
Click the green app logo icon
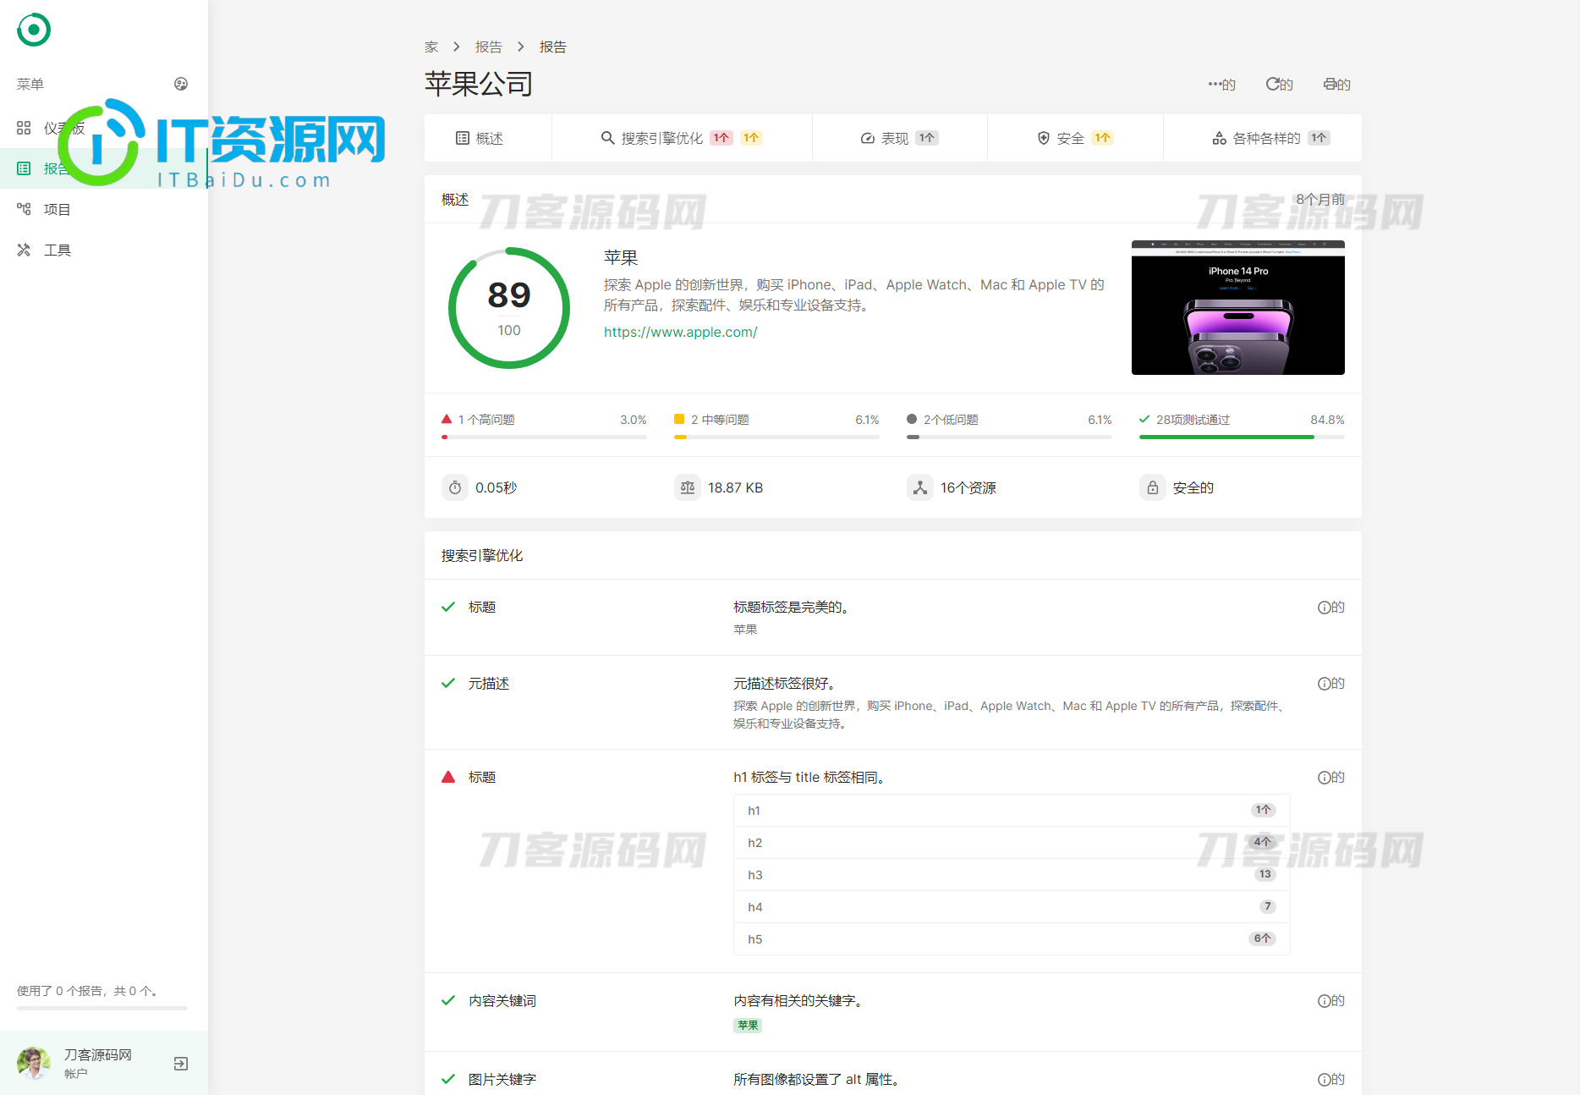[x=34, y=30]
